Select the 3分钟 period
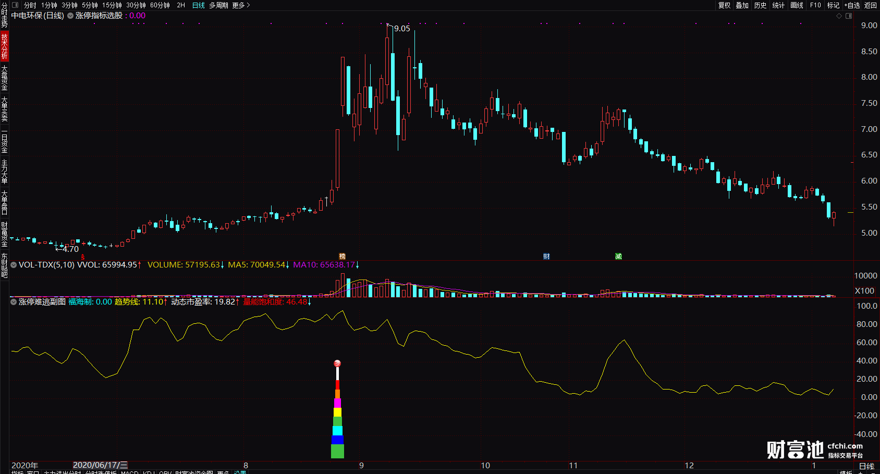 coord(70,5)
